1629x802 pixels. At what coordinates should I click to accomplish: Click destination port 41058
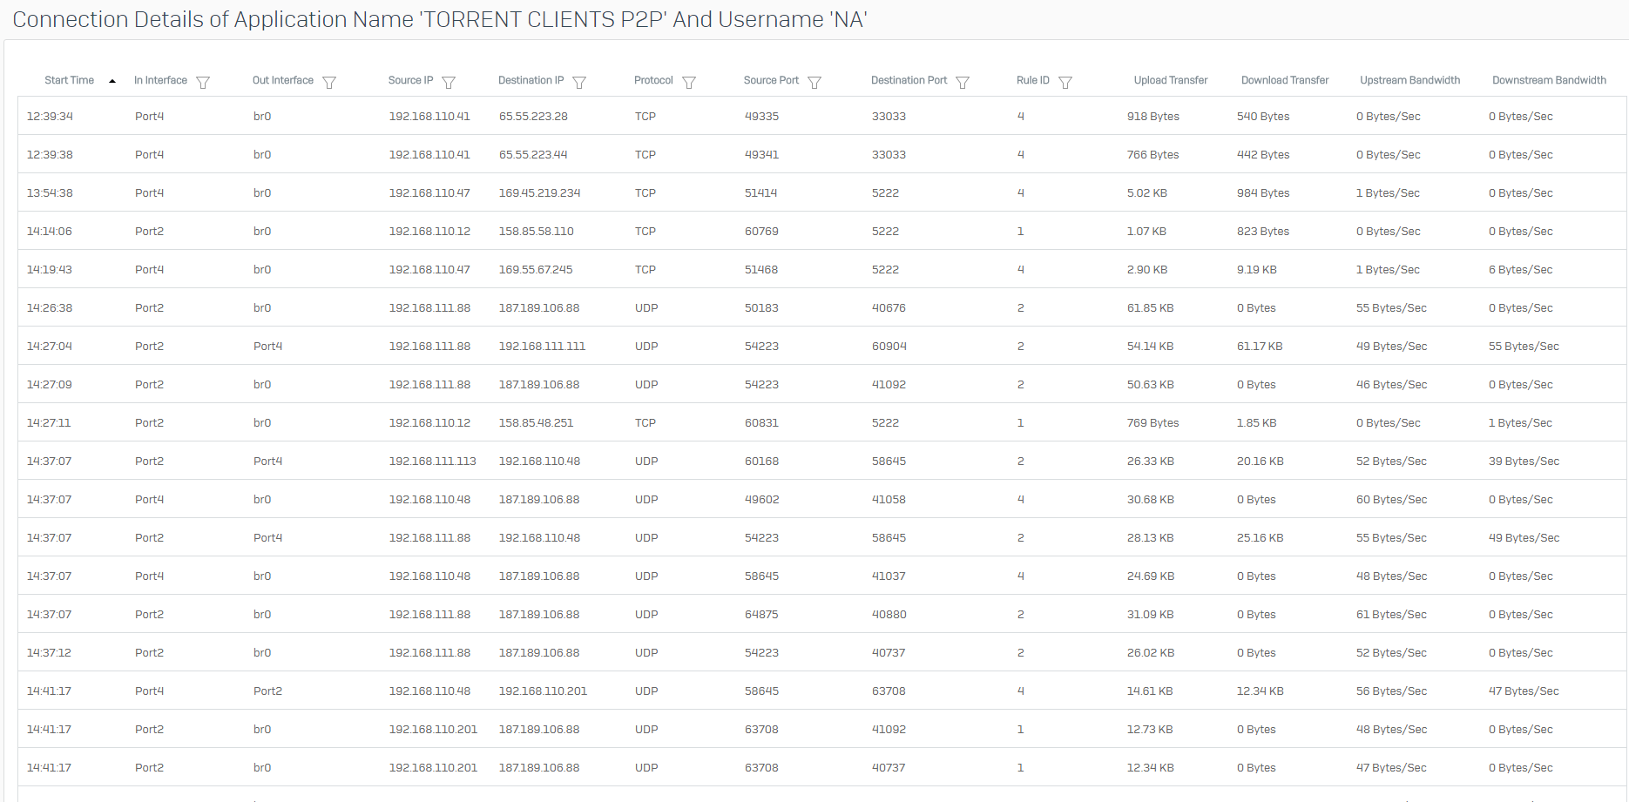click(x=889, y=499)
